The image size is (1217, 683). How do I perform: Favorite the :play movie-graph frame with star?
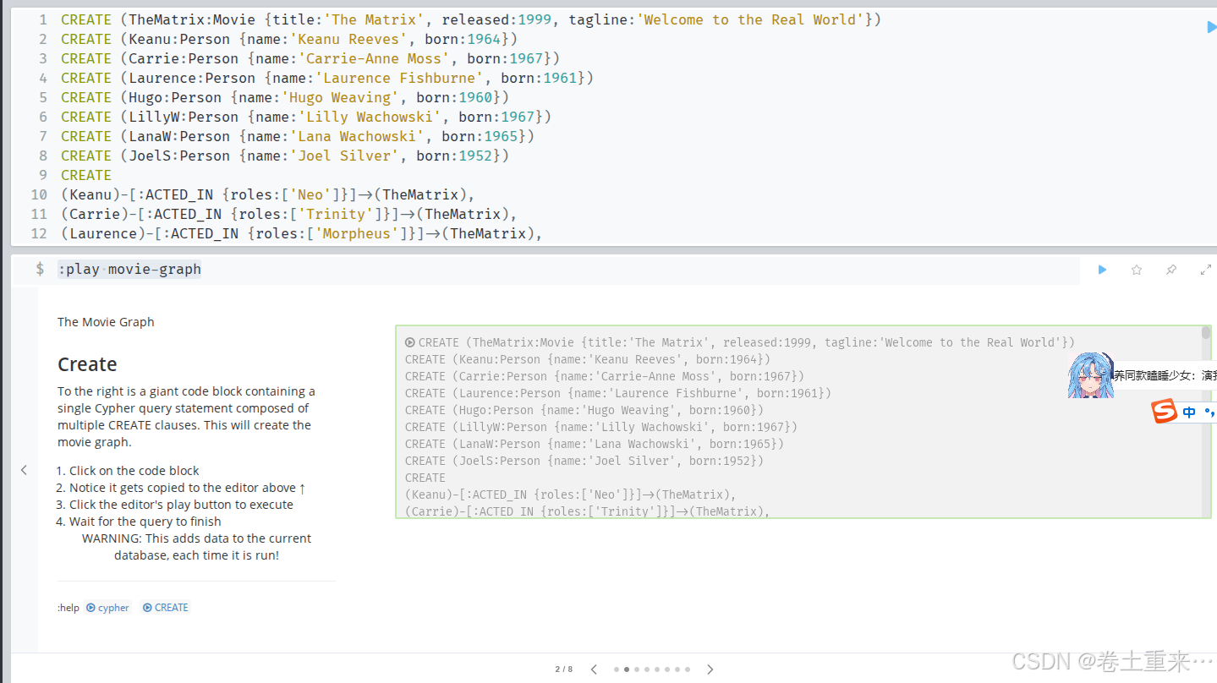pos(1137,270)
